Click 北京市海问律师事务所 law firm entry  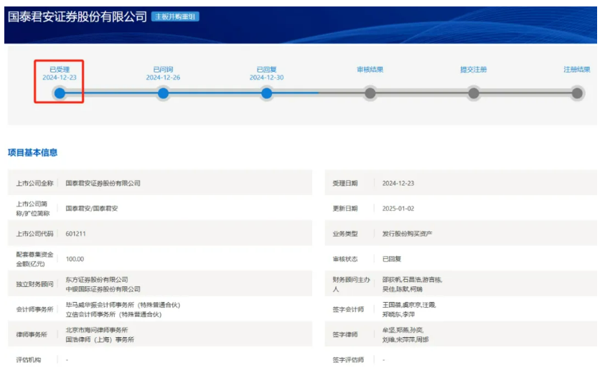[97, 330]
